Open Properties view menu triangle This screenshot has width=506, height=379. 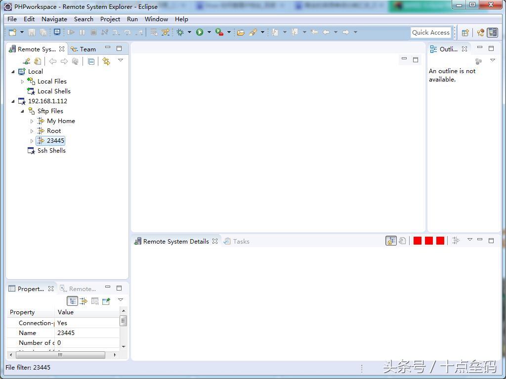tap(121, 300)
